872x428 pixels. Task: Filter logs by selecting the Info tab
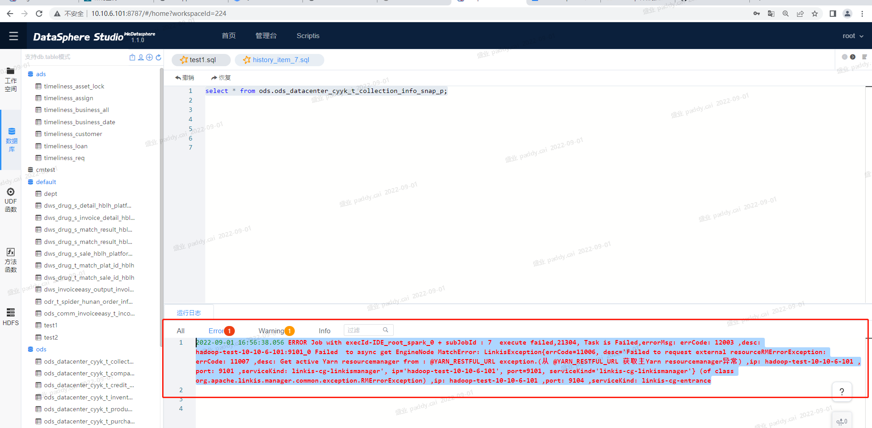coord(324,331)
